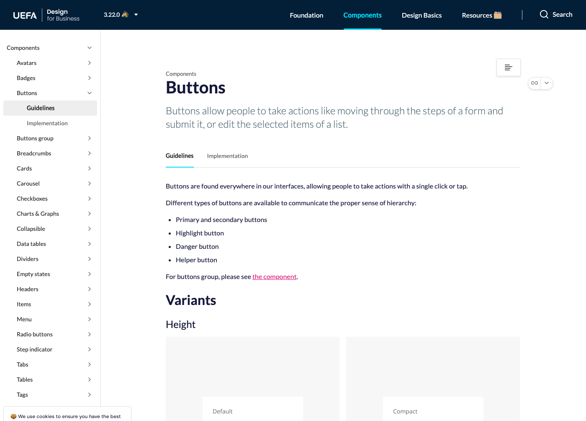Image resolution: width=586 pixels, height=421 pixels.
Task: Collapse the Components sidebar section
Action: click(50, 48)
